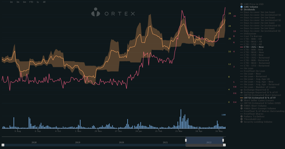
Task: Toggle CTB - MAX - All series
Action: point(251,42)
